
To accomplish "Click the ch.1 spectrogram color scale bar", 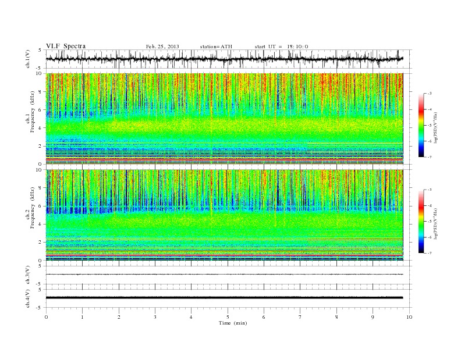I will pos(421,125).
